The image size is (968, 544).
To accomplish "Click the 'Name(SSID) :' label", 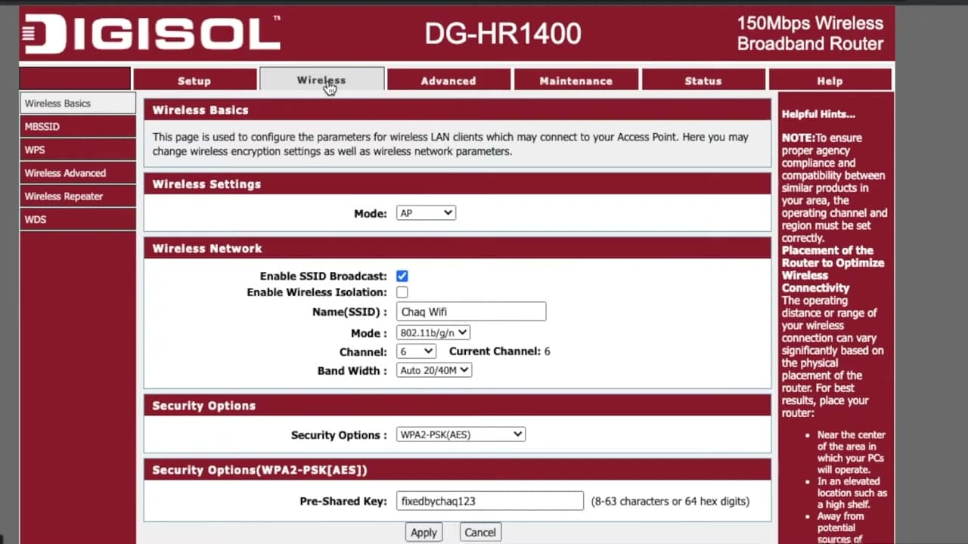I will point(349,312).
